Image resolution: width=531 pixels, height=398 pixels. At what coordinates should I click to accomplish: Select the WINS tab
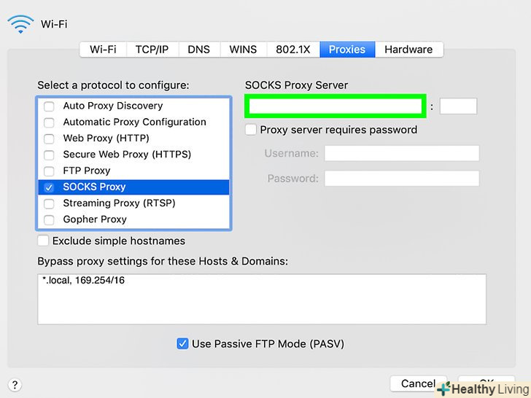tap(243, 50)
